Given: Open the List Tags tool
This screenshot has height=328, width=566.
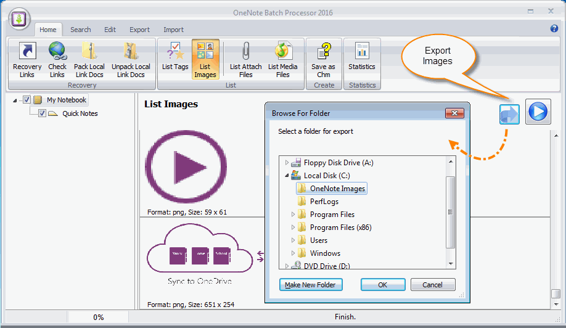Looking at the screenshot, I should 175,57.
